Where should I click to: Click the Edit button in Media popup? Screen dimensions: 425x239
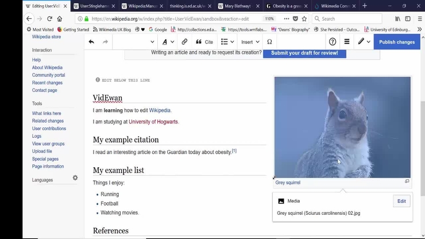[401, 201]
